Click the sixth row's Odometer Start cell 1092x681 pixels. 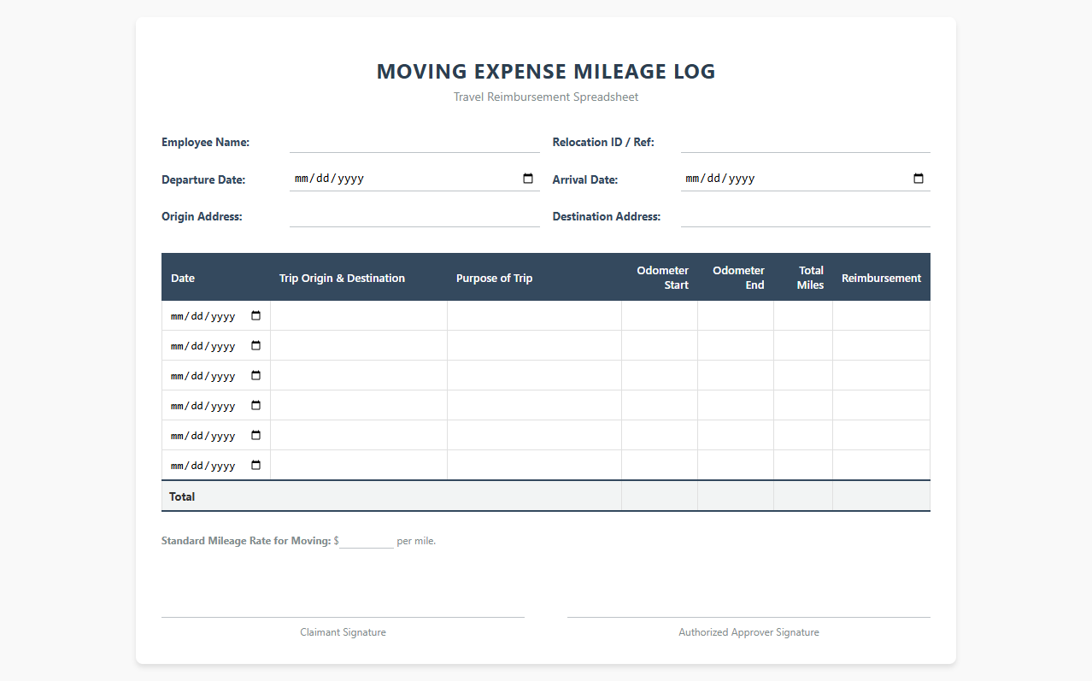coord(660,465)
